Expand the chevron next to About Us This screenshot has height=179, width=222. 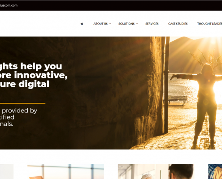pyautogui.click(x=110, y=24)
